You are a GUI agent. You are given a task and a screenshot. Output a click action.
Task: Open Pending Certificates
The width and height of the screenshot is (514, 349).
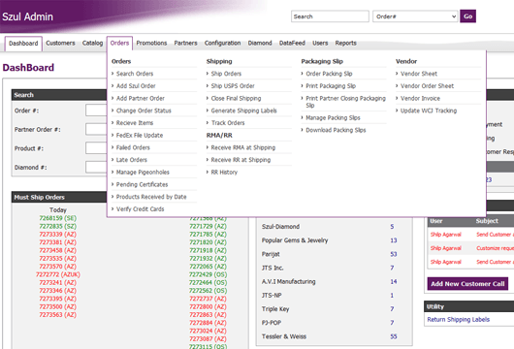point(142,184)
